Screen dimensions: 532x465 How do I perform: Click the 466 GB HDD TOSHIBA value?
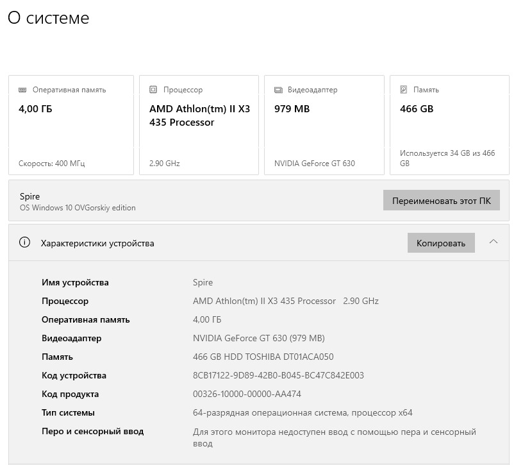click(x=263, y=357)
